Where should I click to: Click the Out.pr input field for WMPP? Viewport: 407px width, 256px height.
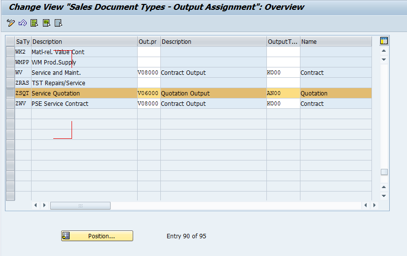pyautogui.click(x=148, y=62)
